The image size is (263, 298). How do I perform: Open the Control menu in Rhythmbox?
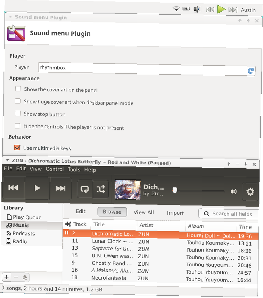[55, 169]
